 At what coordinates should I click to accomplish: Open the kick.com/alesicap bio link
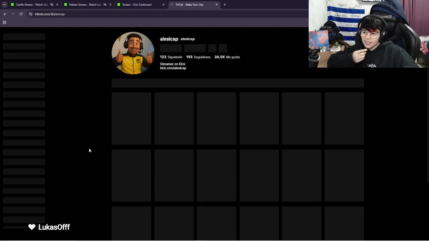(x=173, y=68)
